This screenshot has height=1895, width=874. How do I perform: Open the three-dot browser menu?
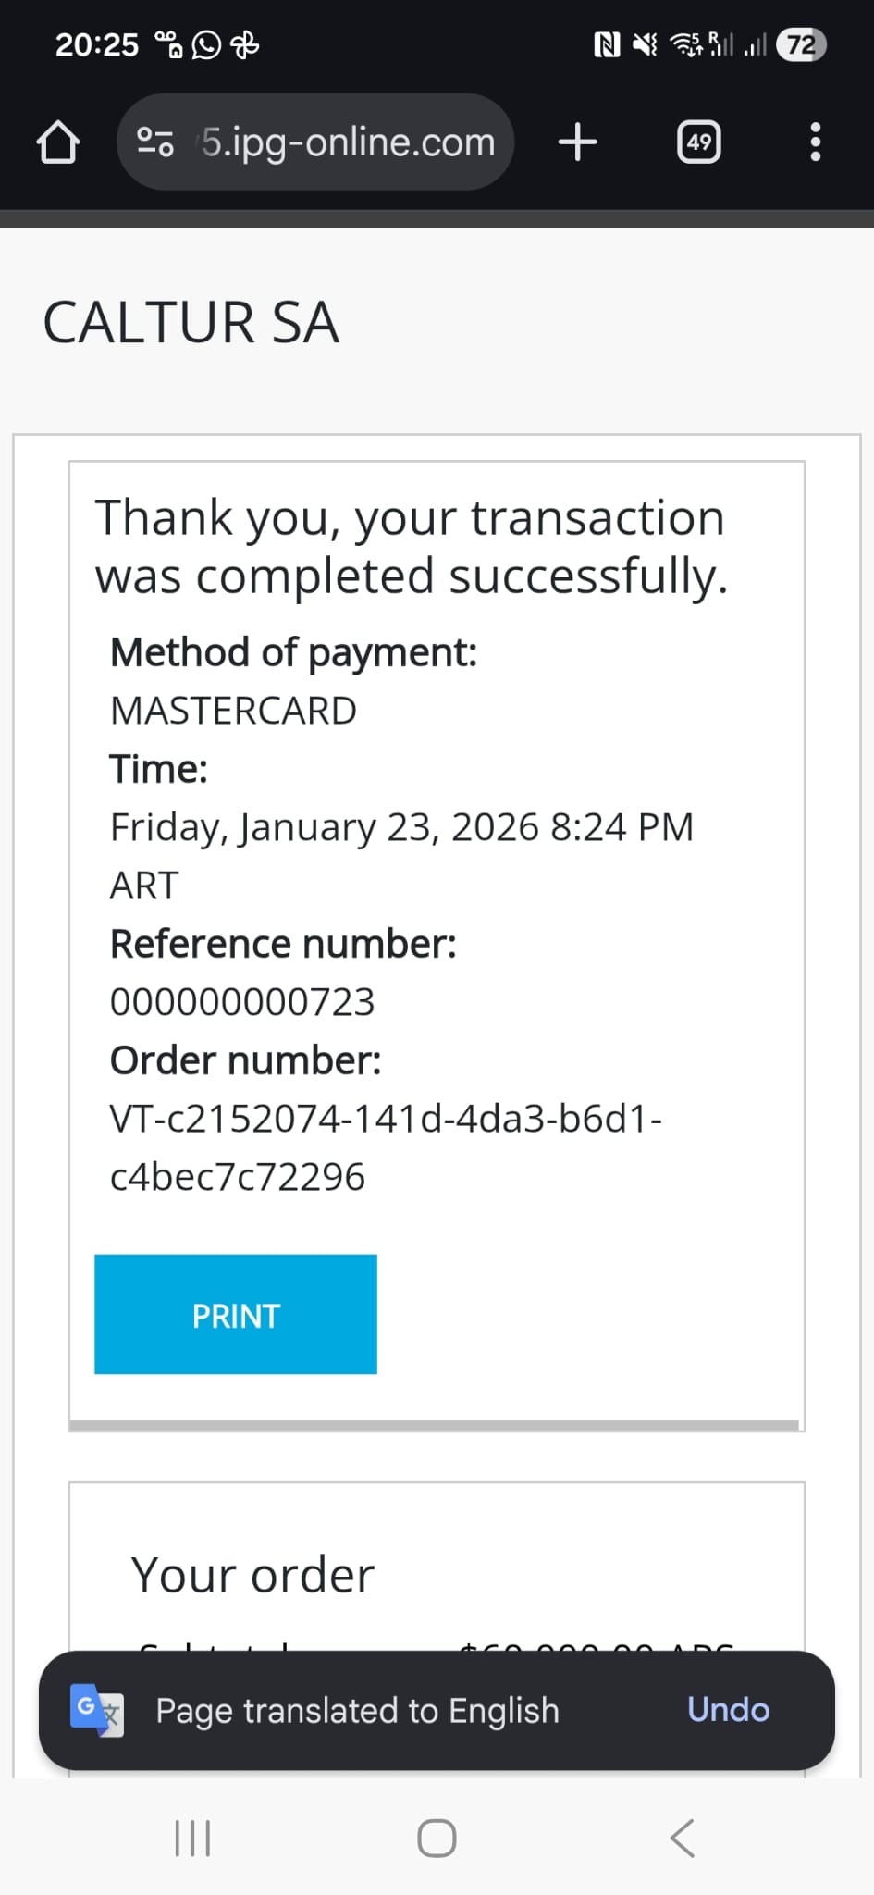(815, 142)
